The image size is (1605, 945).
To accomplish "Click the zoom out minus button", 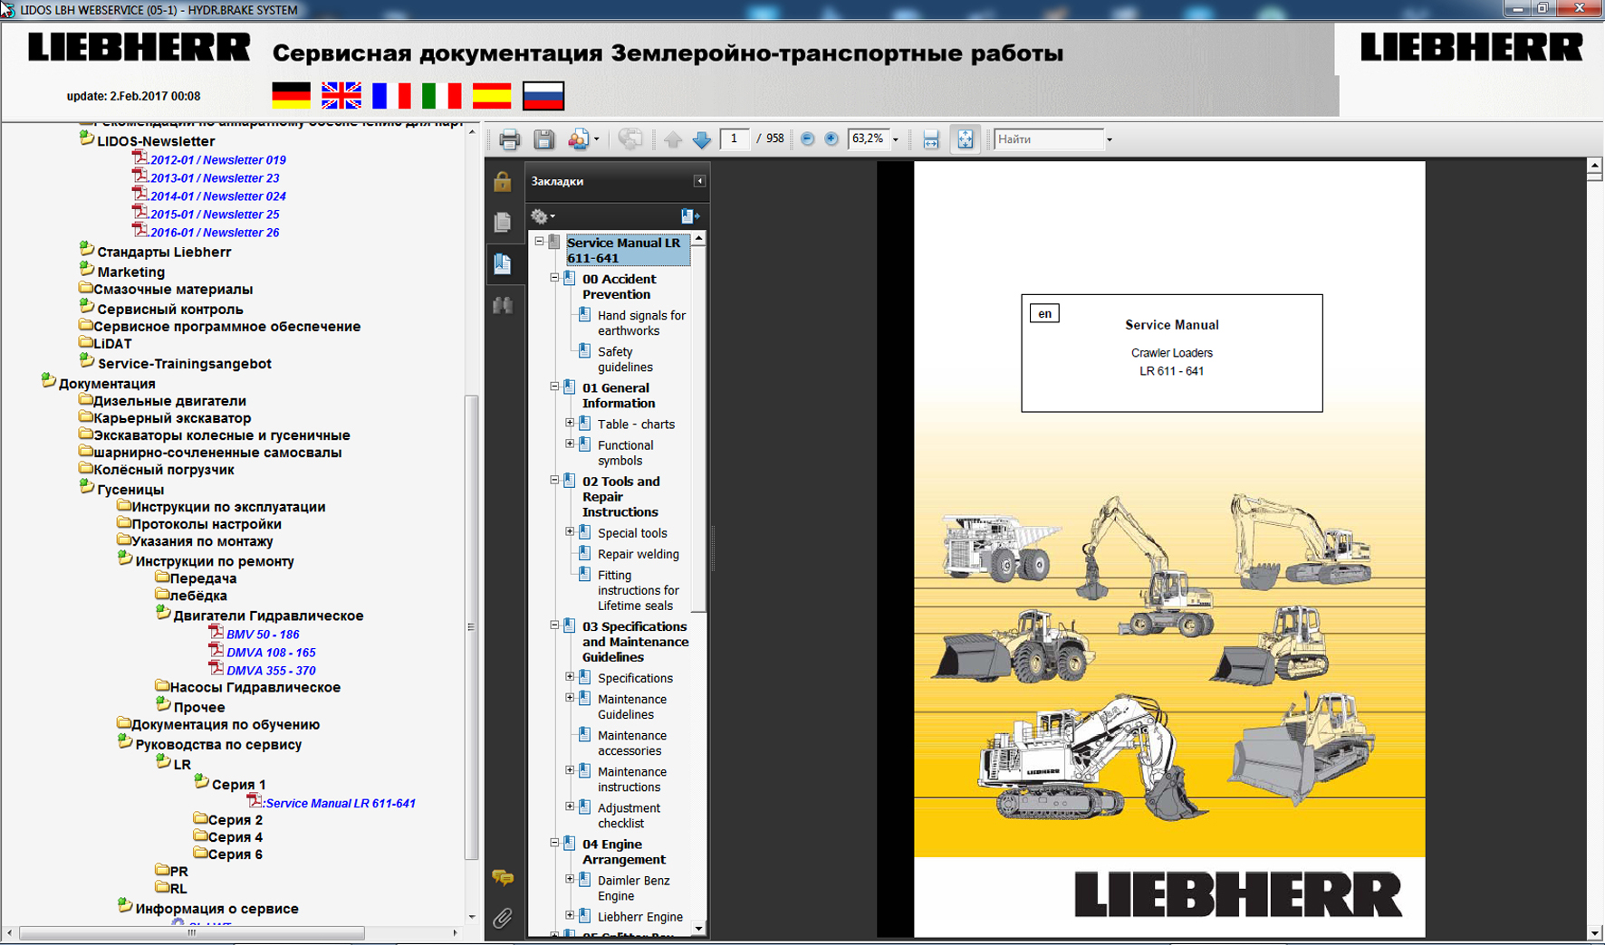I will click(x=807, y=139).
